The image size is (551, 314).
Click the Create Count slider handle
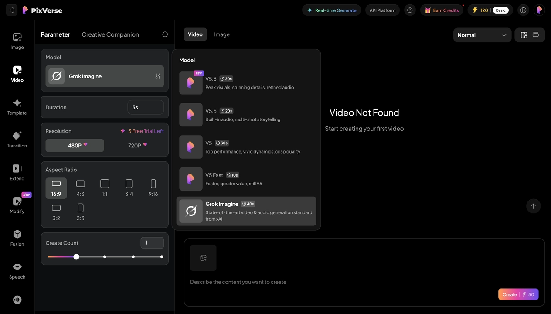click(76, 257)
